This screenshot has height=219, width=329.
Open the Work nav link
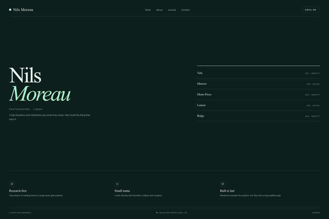coord(148,10)
